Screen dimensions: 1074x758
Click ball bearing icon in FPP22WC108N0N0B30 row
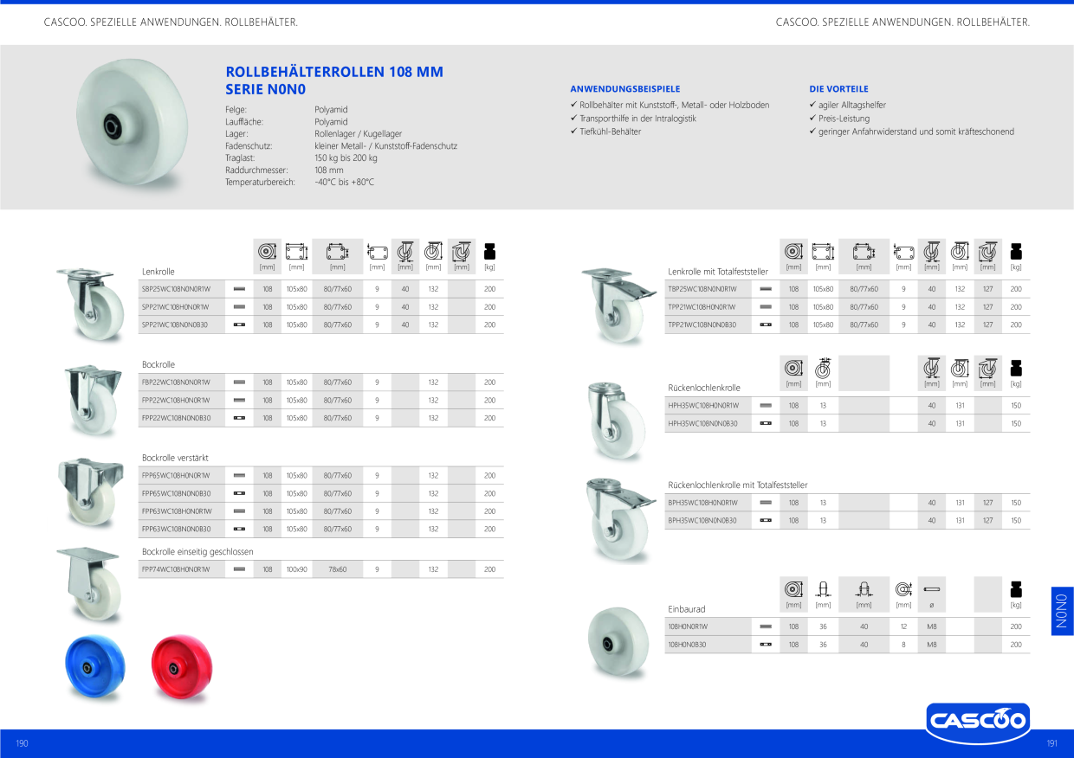(240, 418)
